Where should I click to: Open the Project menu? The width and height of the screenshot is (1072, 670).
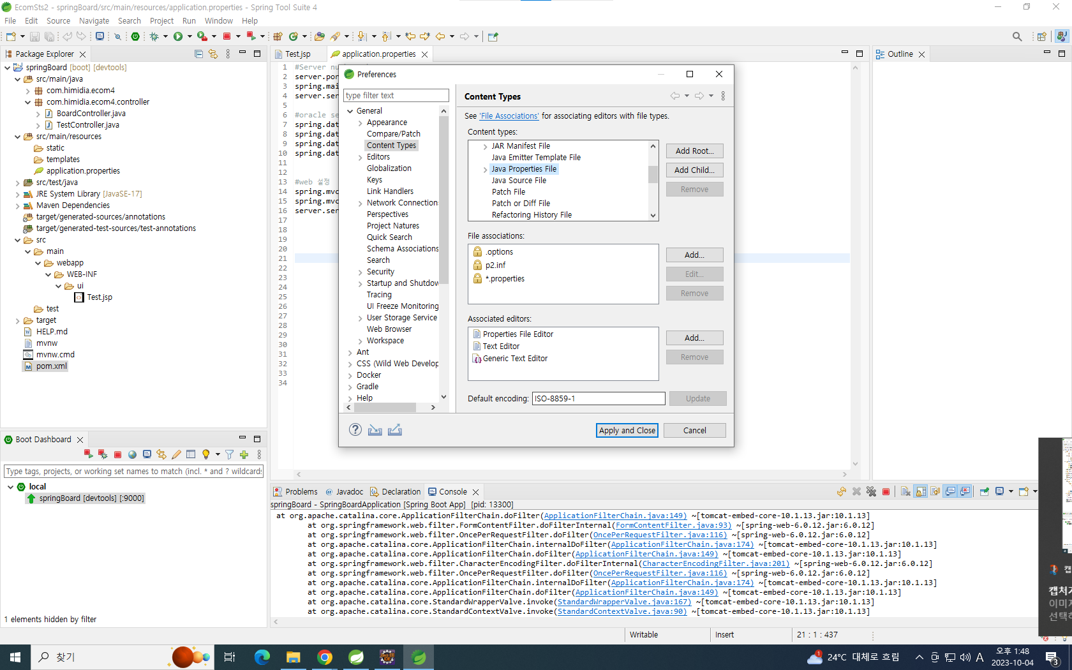pos(161,21)
